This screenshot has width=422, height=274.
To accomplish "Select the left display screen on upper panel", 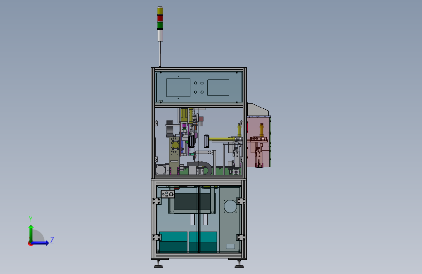I will (178, 87).
